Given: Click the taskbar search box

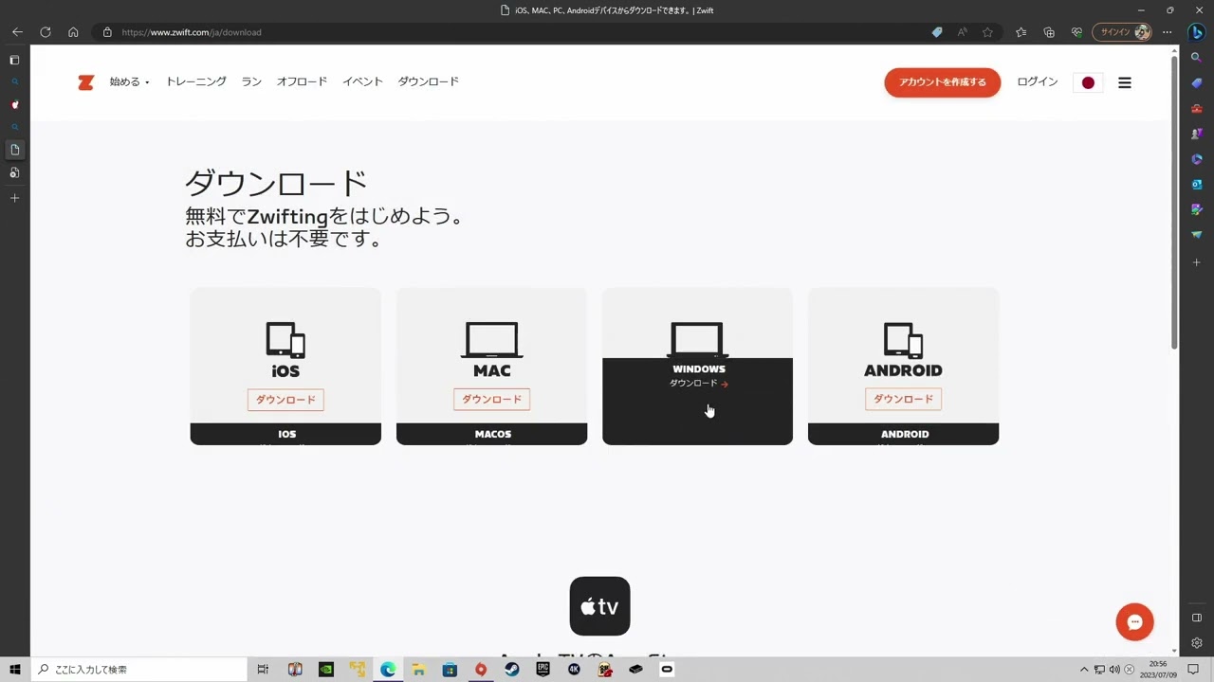Looking at the screenshot, I should click(x=138, y=670).
